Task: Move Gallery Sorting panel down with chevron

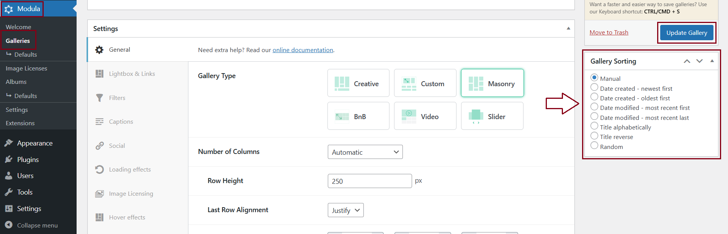Action: (x=699, y=61)
